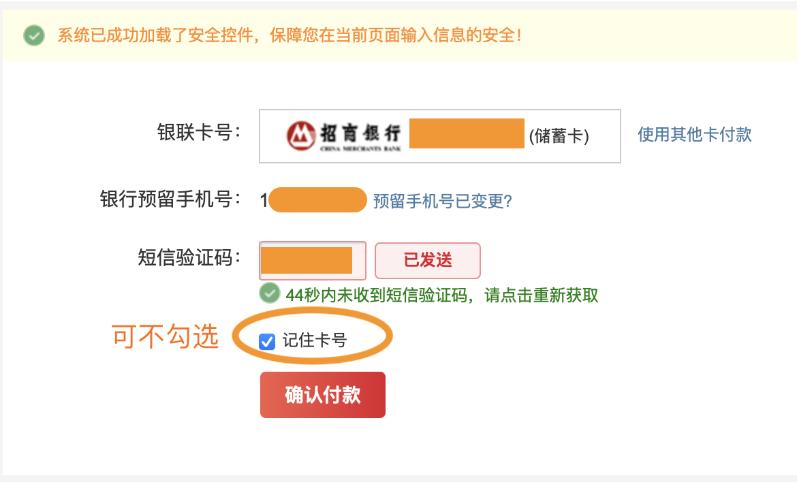Click the orange 可不勾选 annotation text

(165, 336)
